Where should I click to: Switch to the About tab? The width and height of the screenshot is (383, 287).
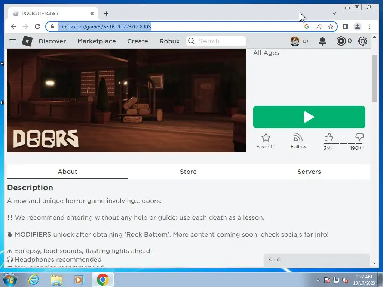pos(67,172)
